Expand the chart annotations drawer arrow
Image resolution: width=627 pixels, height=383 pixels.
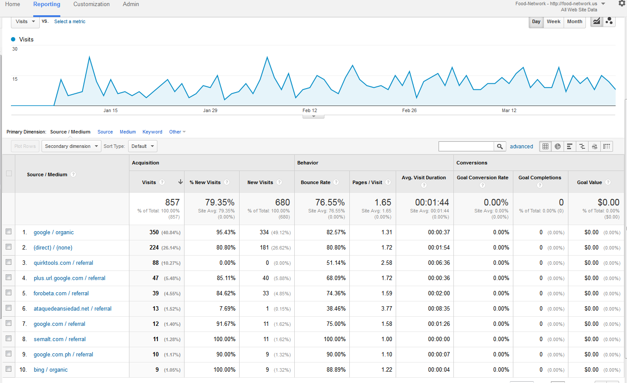pyautogui.click(x=313, y=116)
